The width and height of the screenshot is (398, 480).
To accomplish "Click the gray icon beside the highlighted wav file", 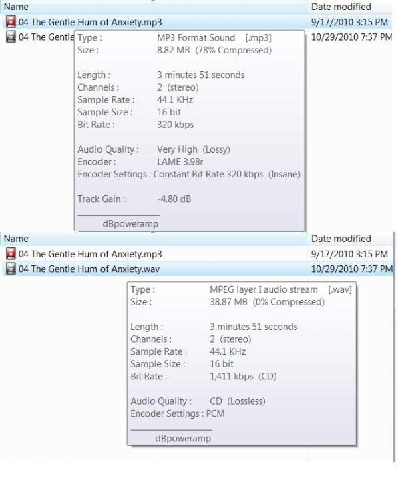I will [11, 269].
